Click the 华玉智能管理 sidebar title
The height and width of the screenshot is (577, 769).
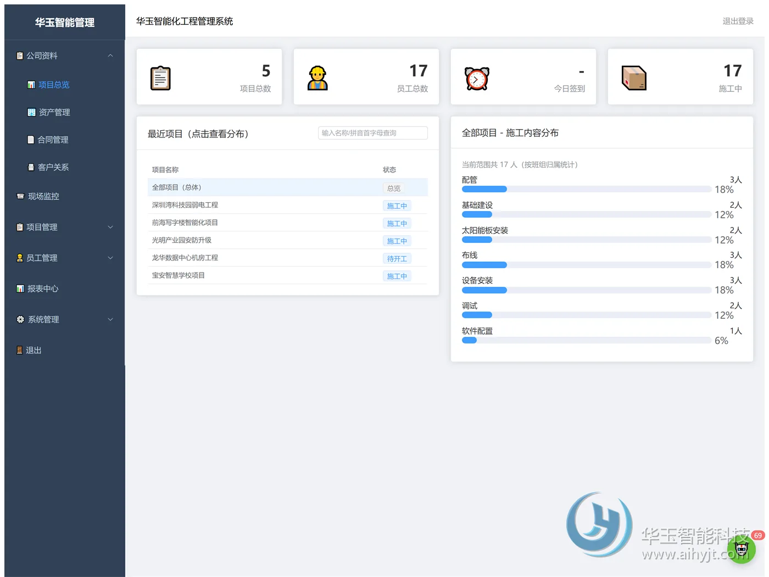coord(65,23)
